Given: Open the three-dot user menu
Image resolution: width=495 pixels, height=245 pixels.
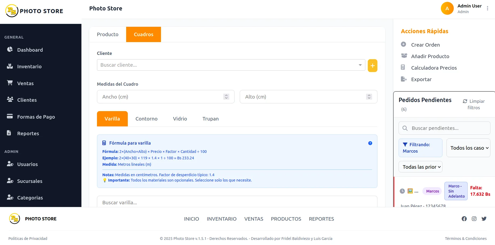Looking at the screenshot, I should coord(487,9).
